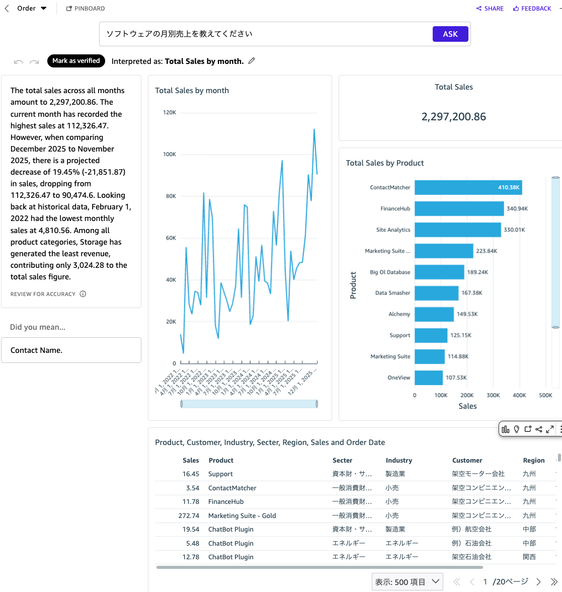The width and height of the screenshot is (562, 592).
Task: Click Mark as verified
Action: pyautogui.click(x=76, y=61)
